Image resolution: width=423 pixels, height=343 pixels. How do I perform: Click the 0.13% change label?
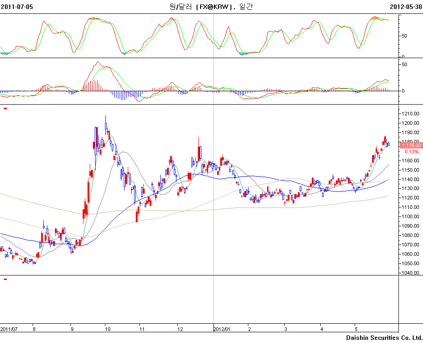pos(411,152)
